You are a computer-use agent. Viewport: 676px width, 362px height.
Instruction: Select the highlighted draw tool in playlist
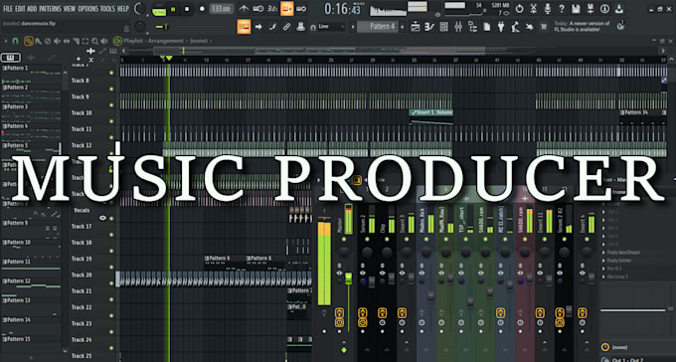point(29,41)
